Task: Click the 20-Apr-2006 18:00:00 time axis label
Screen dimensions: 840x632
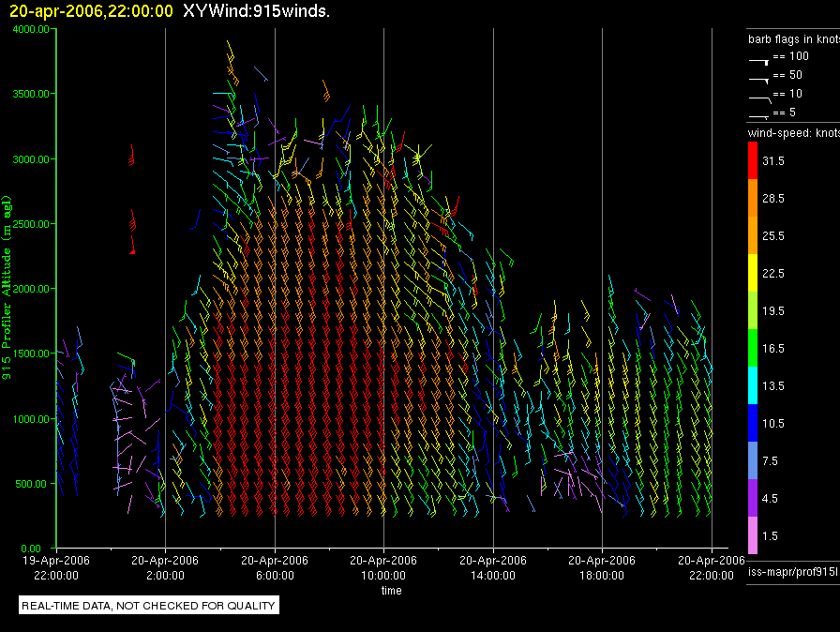Action: click(601, 566)
